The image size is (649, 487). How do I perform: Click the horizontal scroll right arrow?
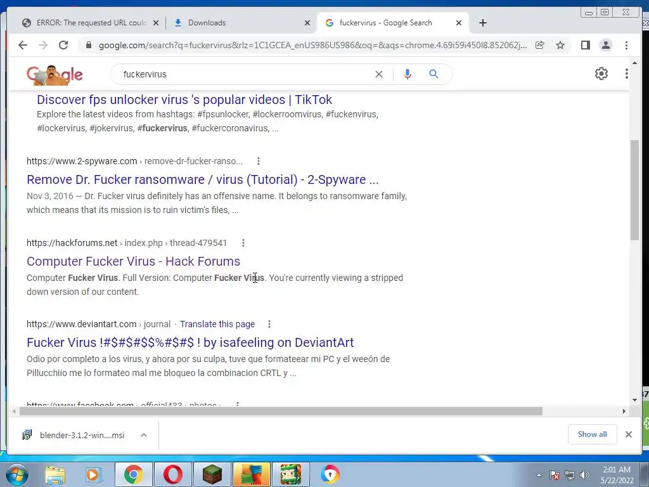pos(624,411)
